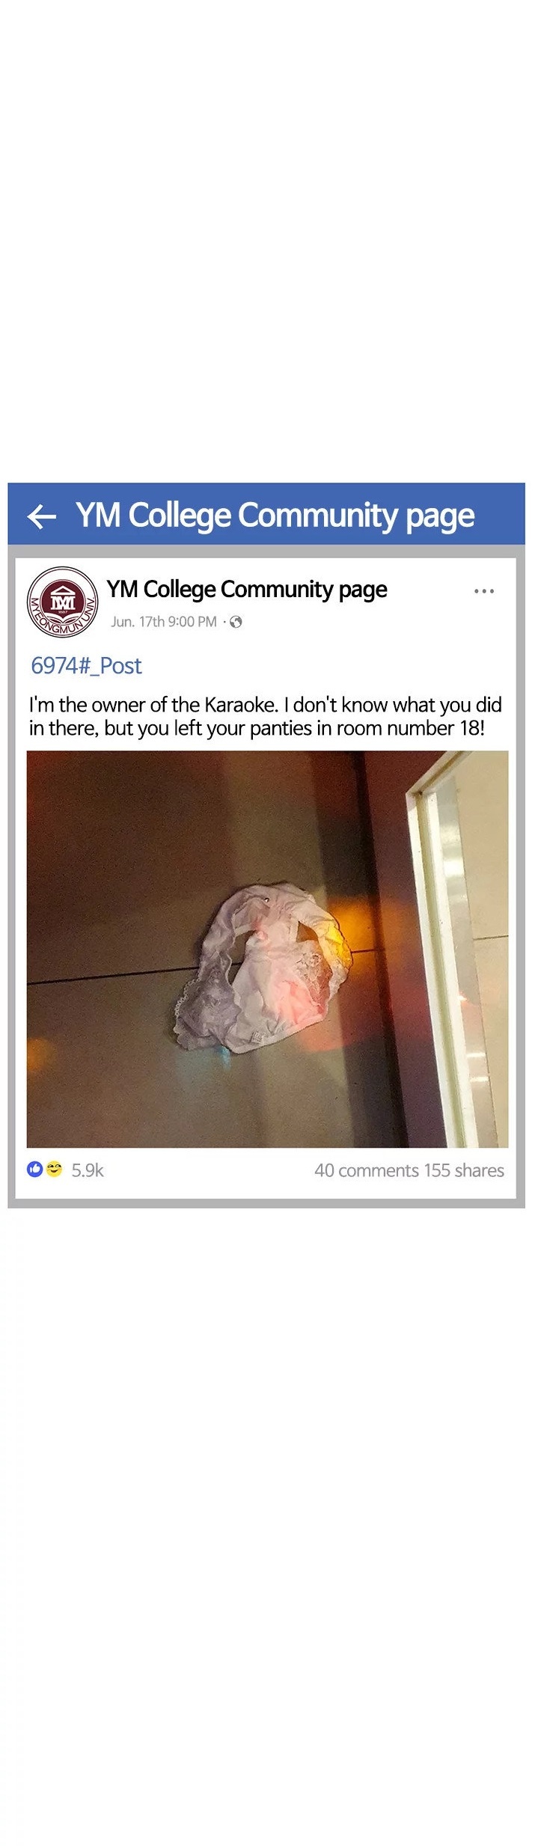Click the blue header bar page title

[x=275, y=516]
